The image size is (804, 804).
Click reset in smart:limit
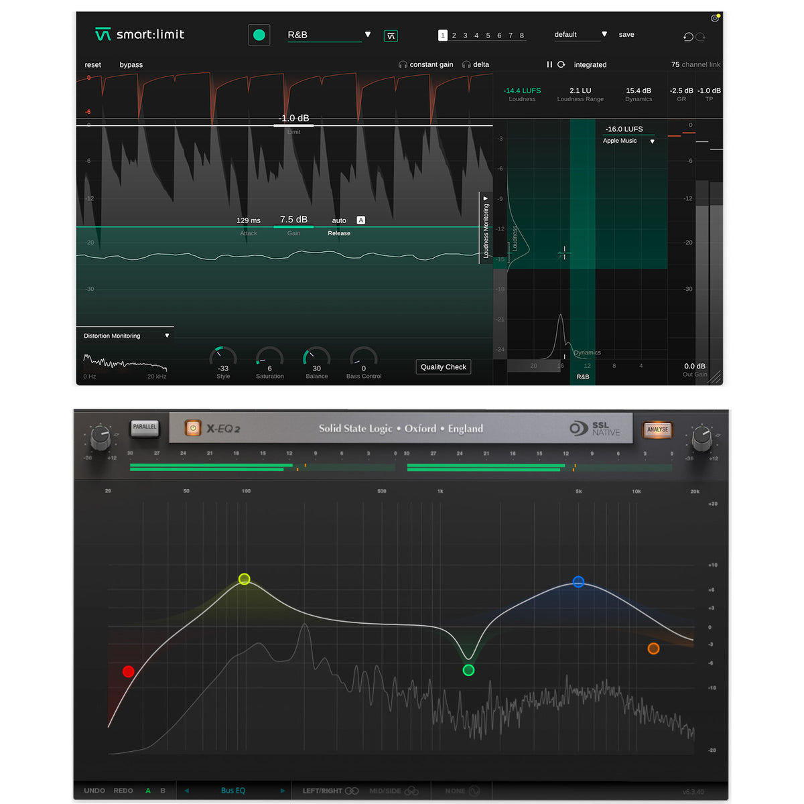click(x=93, y=65)
